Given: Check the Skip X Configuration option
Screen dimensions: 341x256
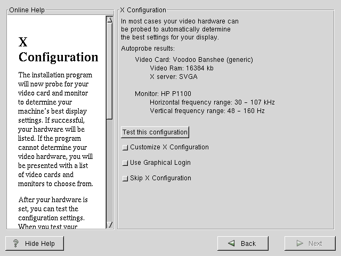Looking at the screenshot, I should pos(125,179).
